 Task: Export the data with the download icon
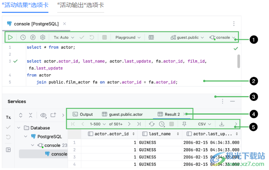pyautogui.click(x=222, y=124)
